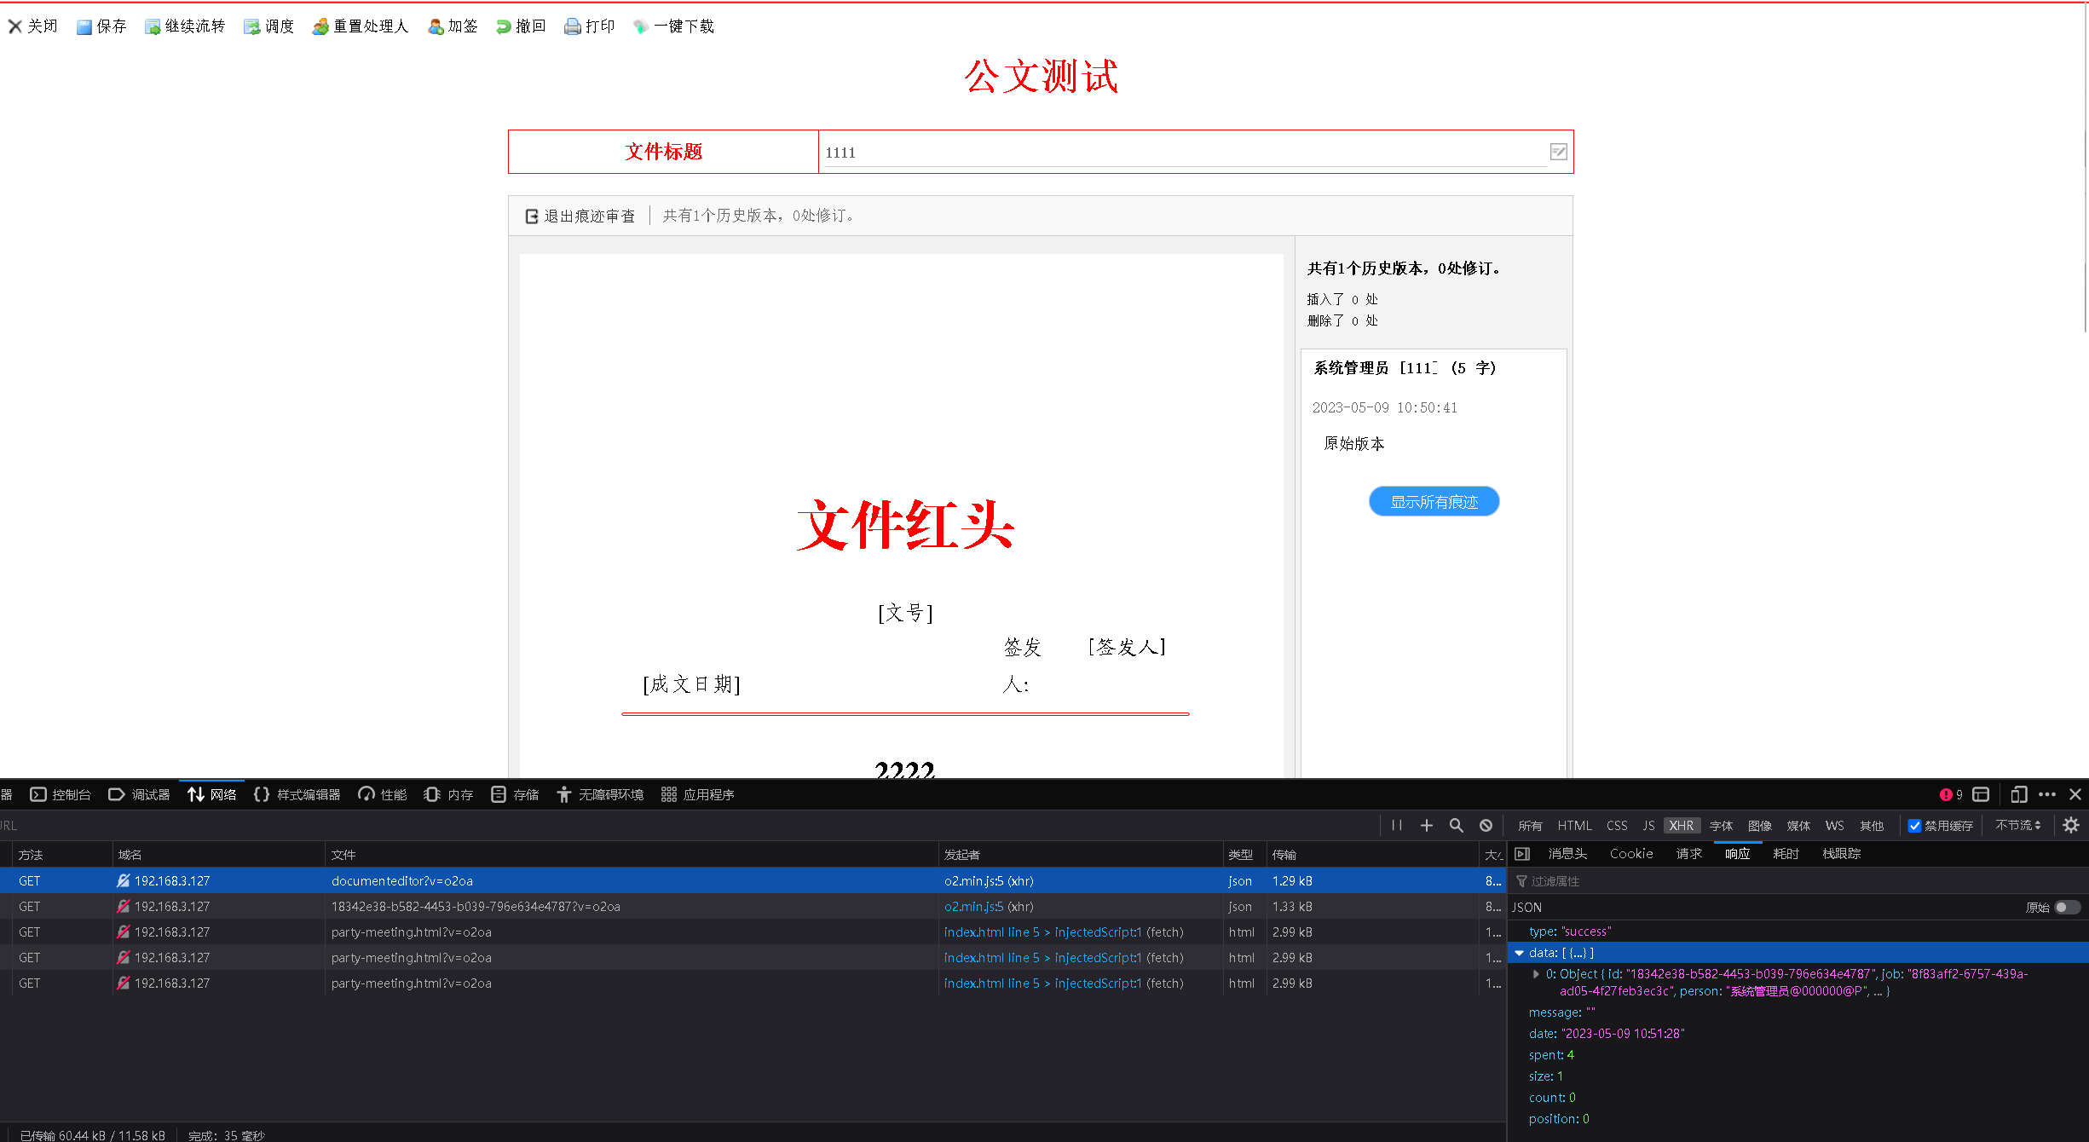2089x1142 pixels.
Task: Open the 不节流 throttling dropdown
Action: point(2017,825)
